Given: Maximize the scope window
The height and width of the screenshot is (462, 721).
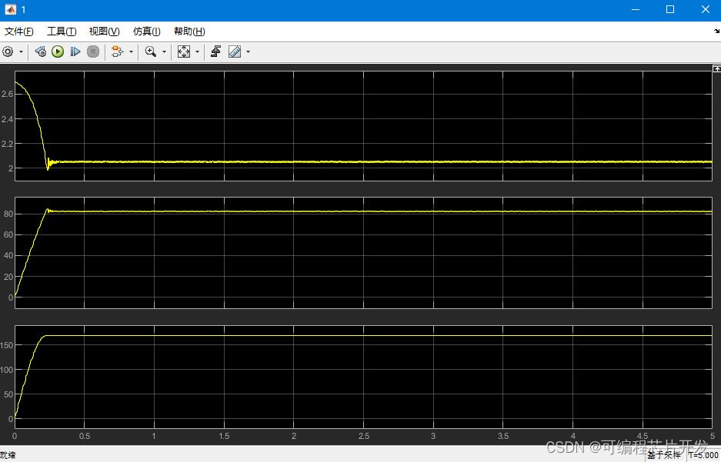Looking at the screenshot, I should (670, 10).
